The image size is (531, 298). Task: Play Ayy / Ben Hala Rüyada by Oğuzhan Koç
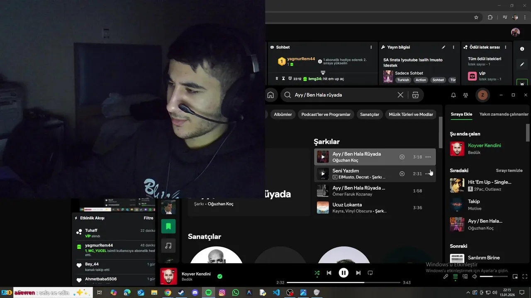(x=323, y=157)
